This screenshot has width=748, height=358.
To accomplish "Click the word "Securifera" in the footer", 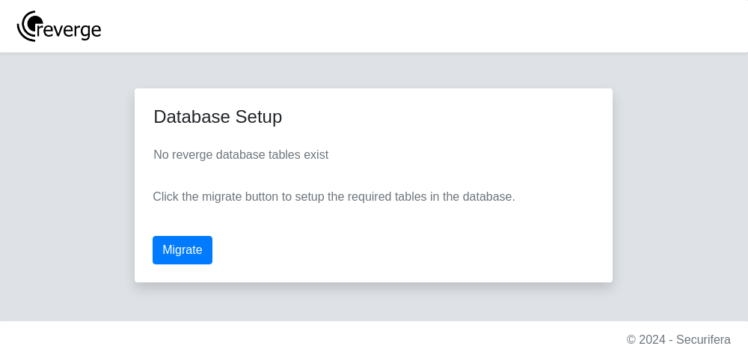I will click(x=703, y=340).
